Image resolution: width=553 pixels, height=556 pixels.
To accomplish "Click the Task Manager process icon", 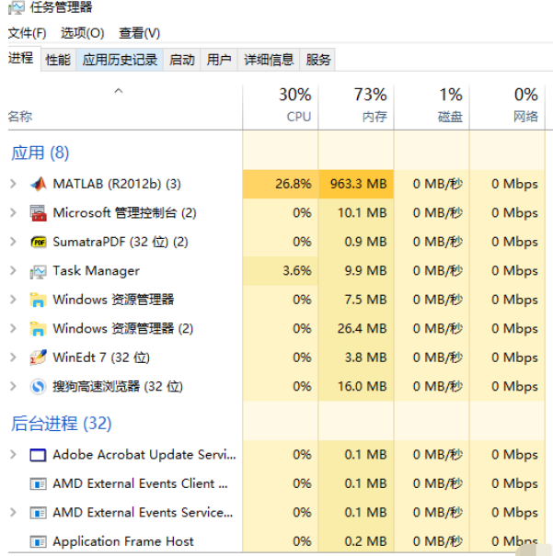I will coord(38,271).
